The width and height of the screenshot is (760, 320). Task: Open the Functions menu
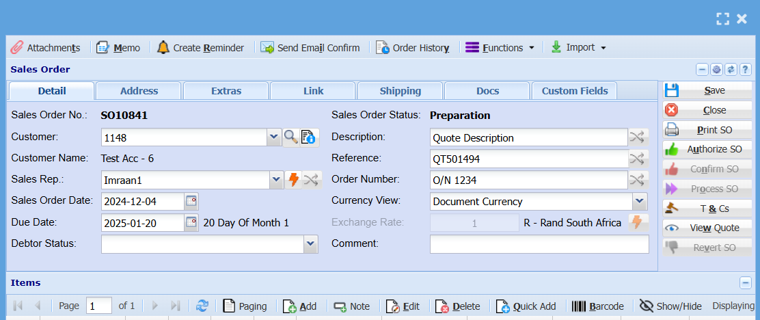(x=500, y=48)
